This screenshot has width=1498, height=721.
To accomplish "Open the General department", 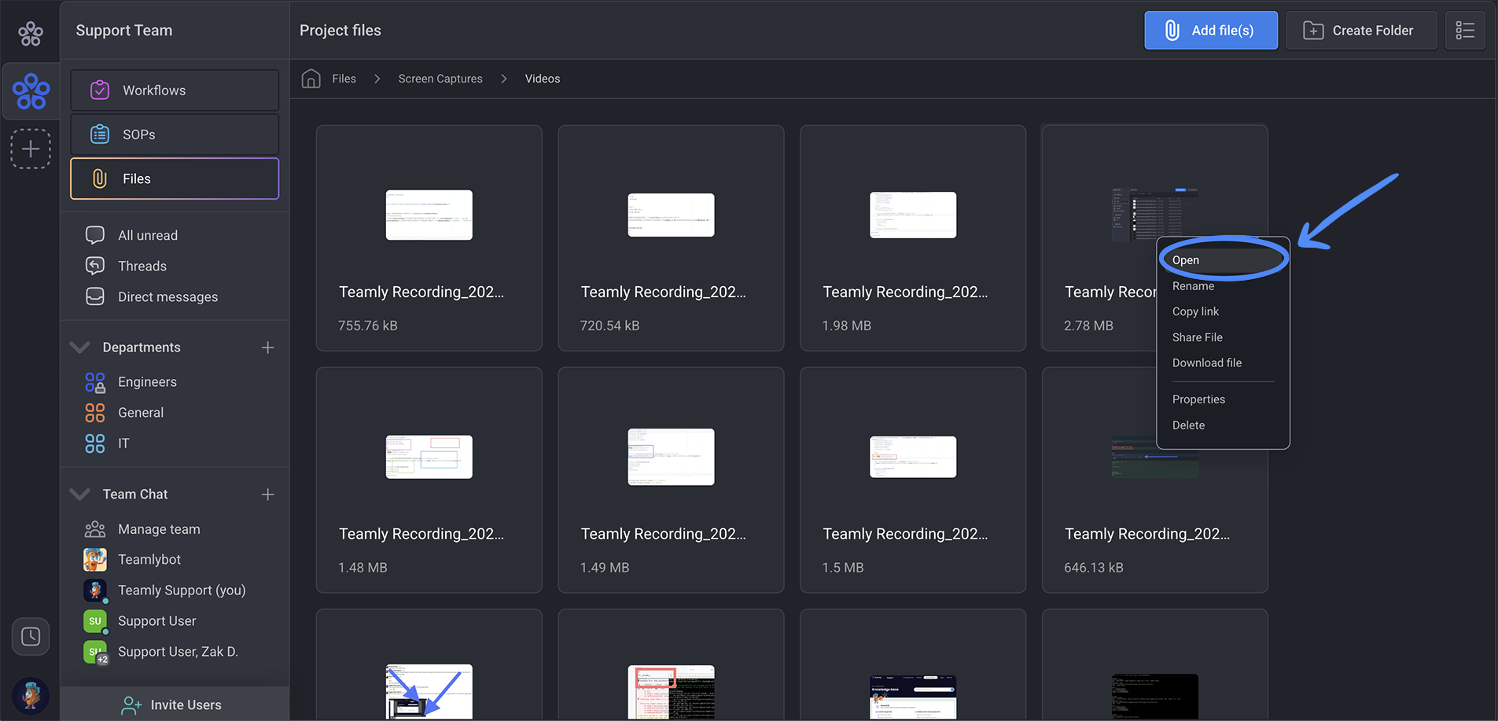I will click(141, 412).
